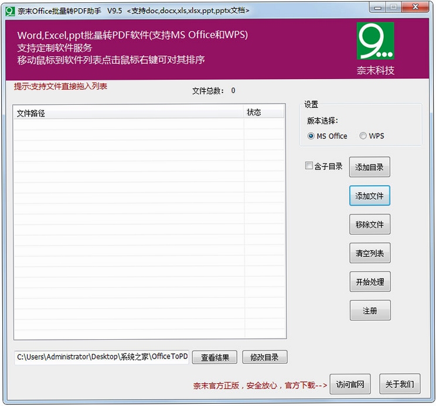Click the app logo icon in title bar
Viewport: 436px width, 406px height.
(10, 11)
